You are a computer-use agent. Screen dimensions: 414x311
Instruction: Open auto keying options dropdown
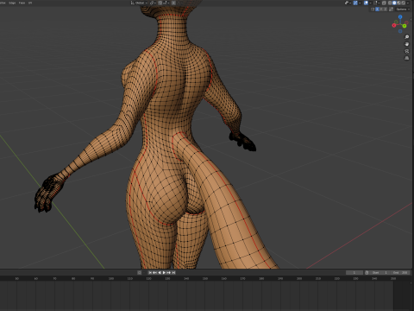point(144,272)
